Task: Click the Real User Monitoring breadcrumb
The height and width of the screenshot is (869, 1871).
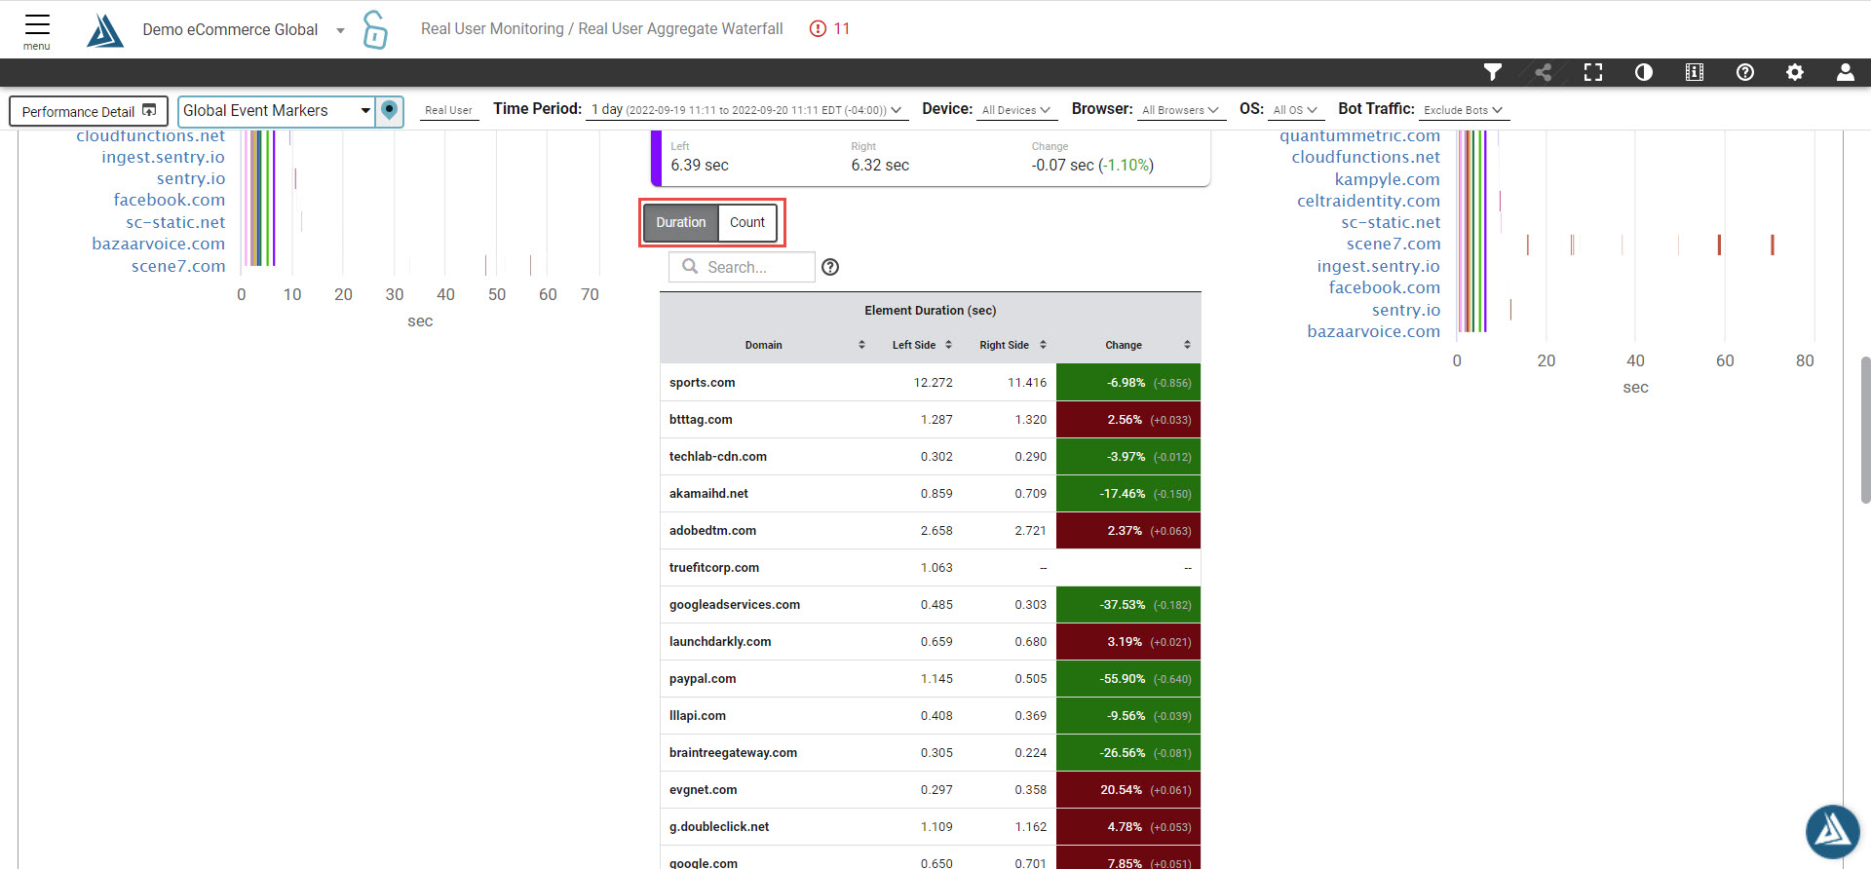Action: 492,28
